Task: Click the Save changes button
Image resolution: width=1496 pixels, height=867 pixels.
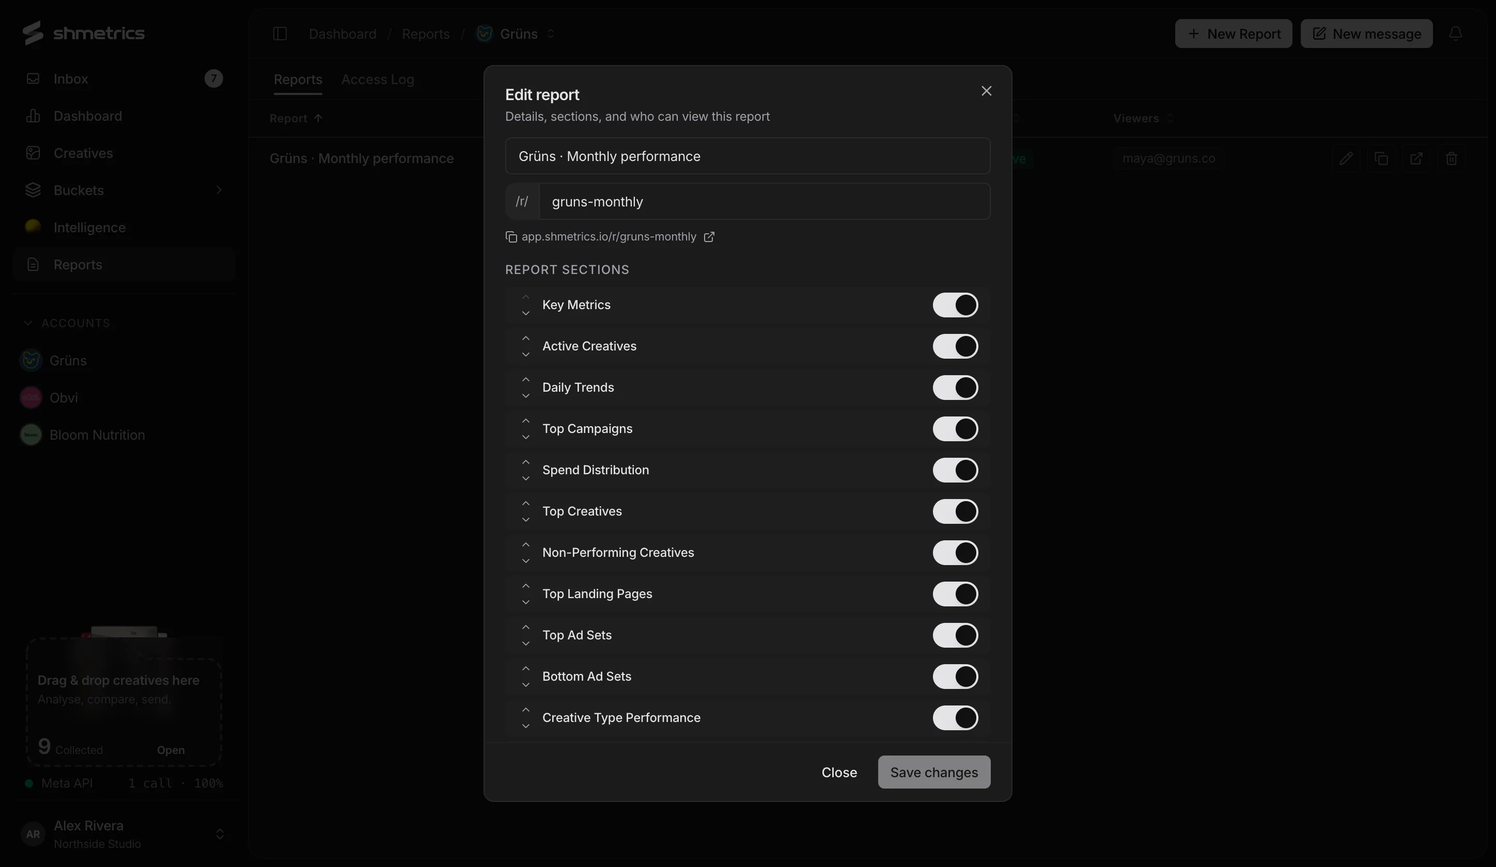Action: 934,772
